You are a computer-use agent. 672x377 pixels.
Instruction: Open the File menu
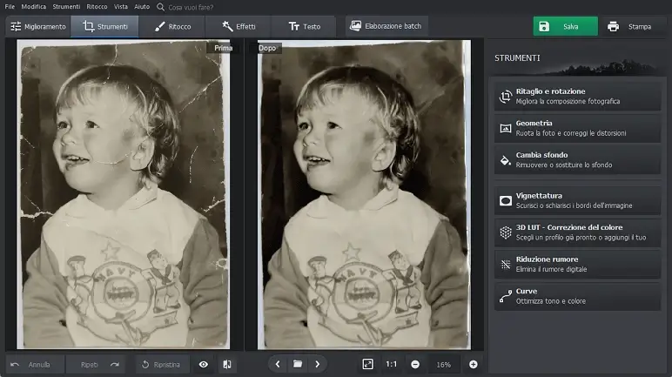pos(10,7)
